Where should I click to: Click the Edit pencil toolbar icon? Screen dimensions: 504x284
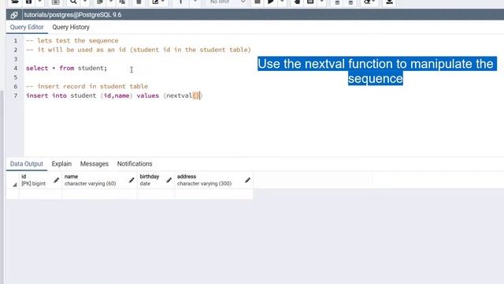(x=156, y=2)
